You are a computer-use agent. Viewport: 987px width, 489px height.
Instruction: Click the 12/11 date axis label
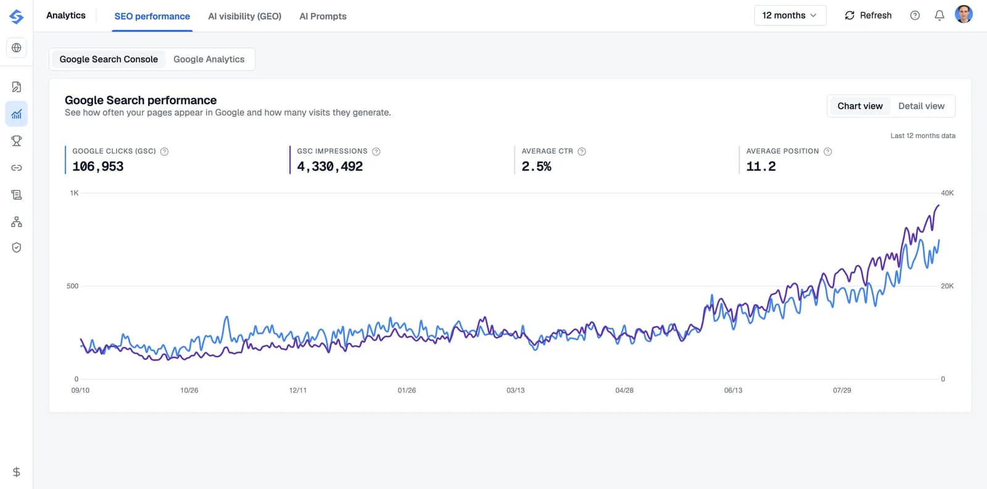tap(298, 390)
